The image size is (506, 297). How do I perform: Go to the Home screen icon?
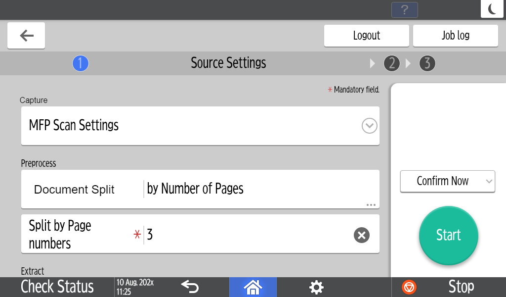tap(253, 287)
